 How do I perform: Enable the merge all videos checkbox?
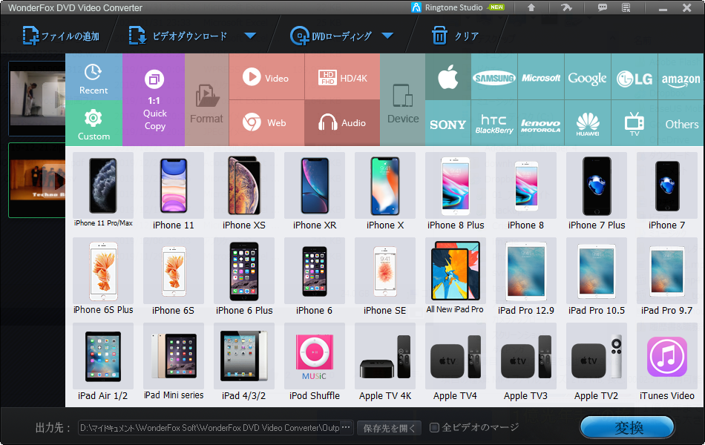click(x=434, y=428)
